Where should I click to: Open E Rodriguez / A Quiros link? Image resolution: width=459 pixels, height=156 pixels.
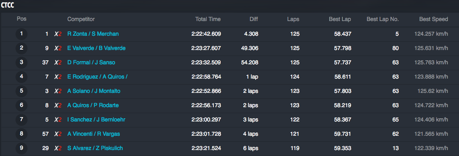98,77
